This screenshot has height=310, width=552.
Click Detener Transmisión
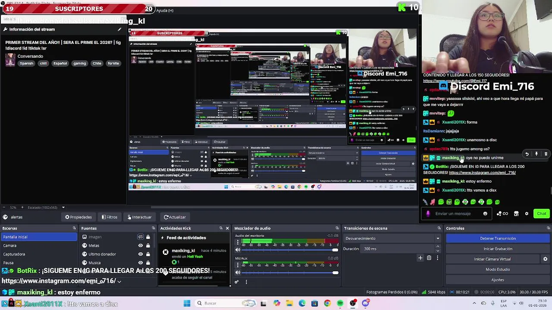498,239
